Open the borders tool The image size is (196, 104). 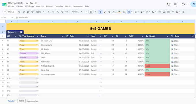click(124, 12)
